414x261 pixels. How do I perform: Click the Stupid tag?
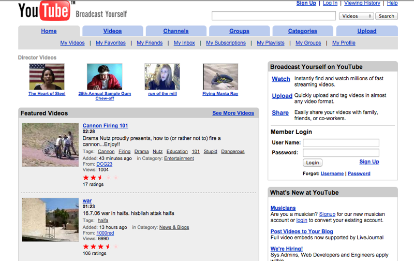tap(210, 151)
